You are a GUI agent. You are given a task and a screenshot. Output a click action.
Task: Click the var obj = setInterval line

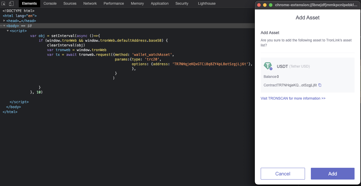(65, 36)
